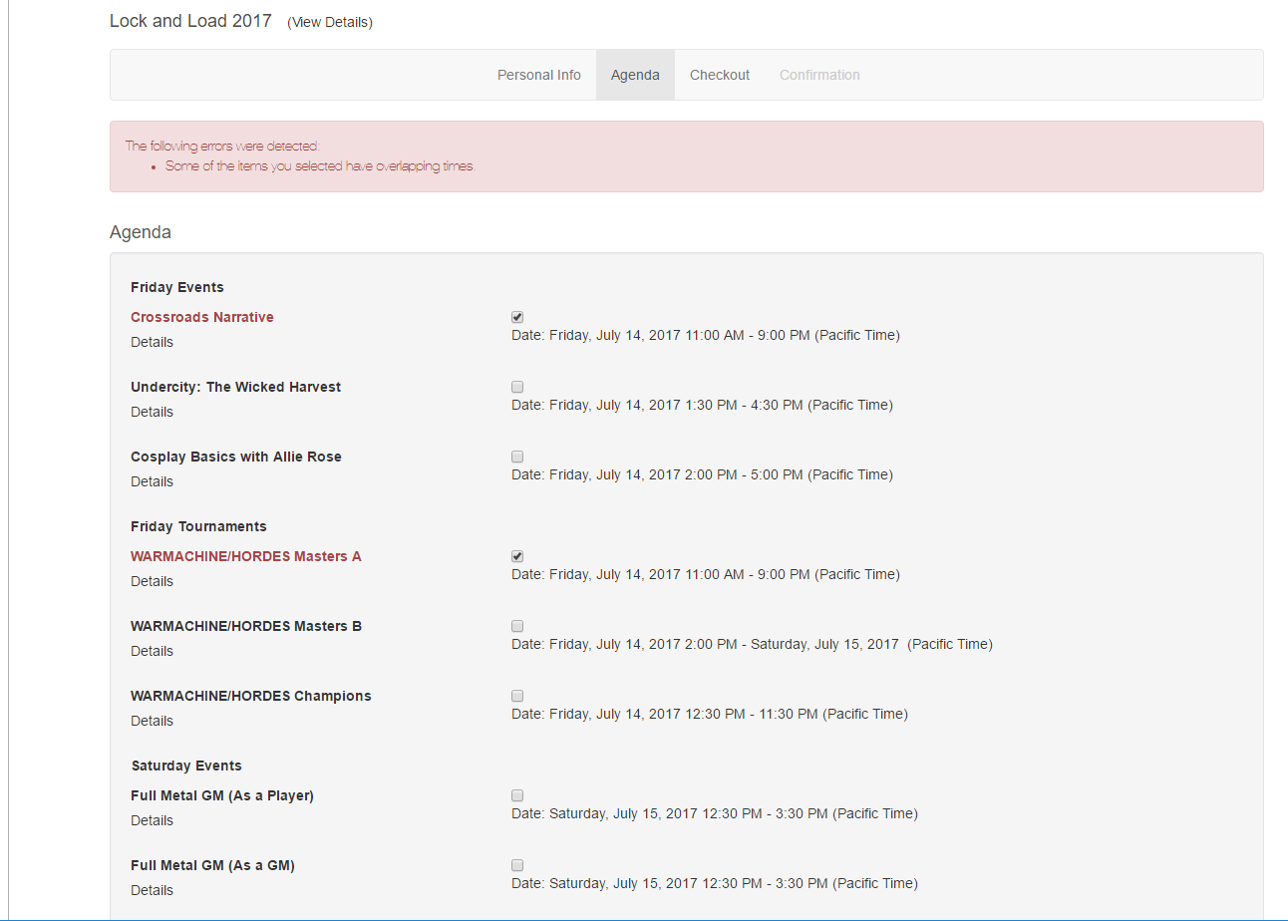
Task: Show Details for Undercity: The Wicked Harvest
Action: [x=152, y=412]
